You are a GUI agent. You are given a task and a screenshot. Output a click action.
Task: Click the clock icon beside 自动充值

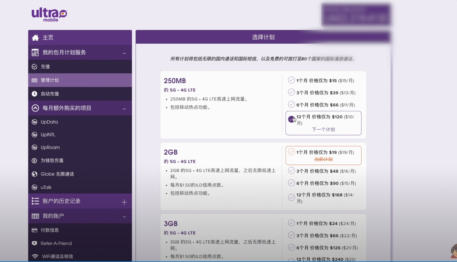click(35, 94)
